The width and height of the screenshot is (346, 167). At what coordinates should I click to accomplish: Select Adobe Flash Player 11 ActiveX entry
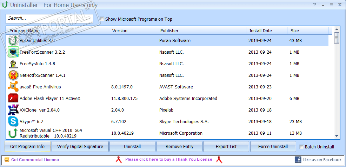click(x=50, y=98)
